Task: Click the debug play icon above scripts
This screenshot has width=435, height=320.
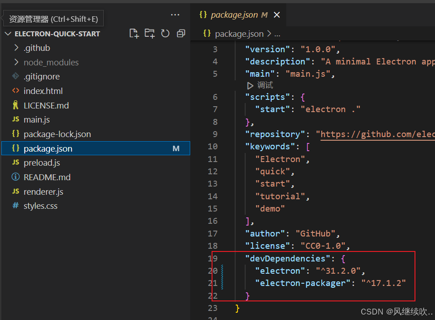Action: [250, 85]
